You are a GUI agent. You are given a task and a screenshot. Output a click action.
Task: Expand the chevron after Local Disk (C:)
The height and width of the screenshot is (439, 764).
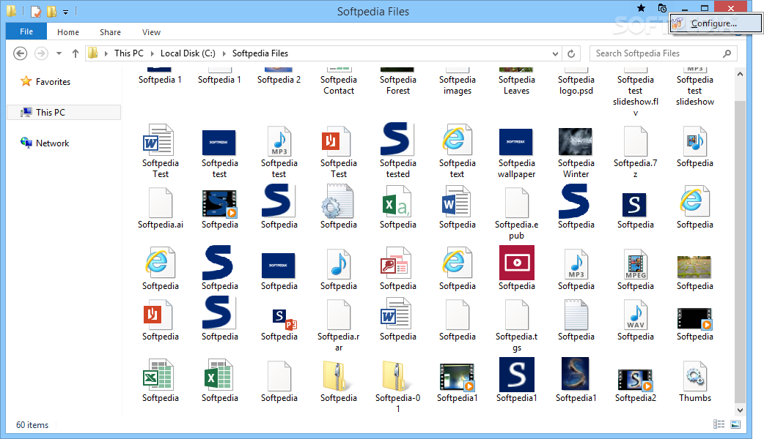[x=224, y=53]
